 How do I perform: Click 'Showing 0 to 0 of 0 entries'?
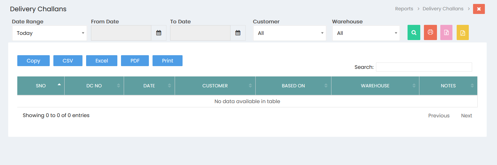pos(56,115)
